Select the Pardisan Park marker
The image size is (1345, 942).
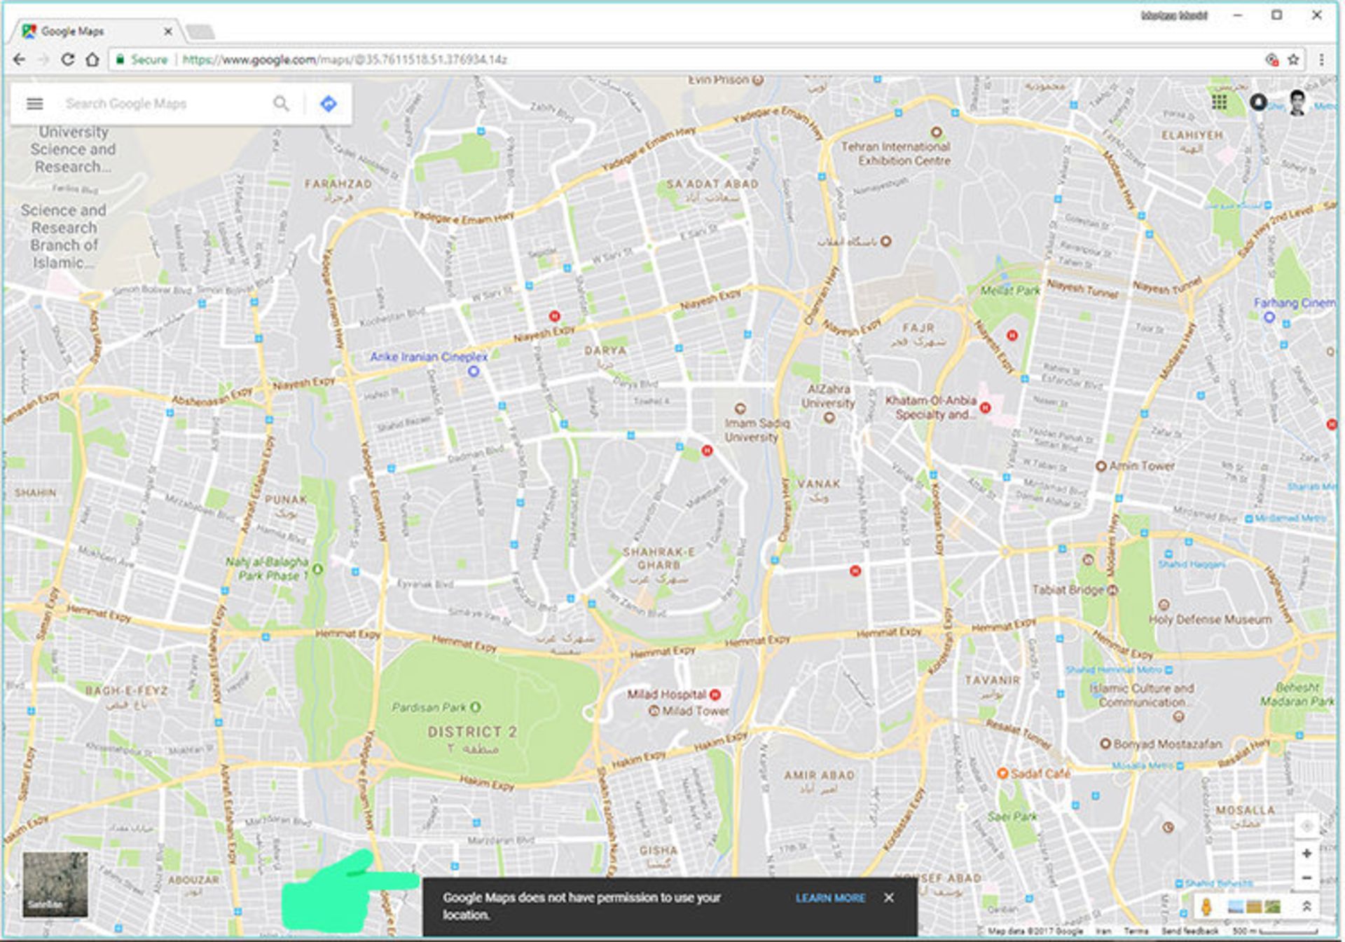(476, 707)
